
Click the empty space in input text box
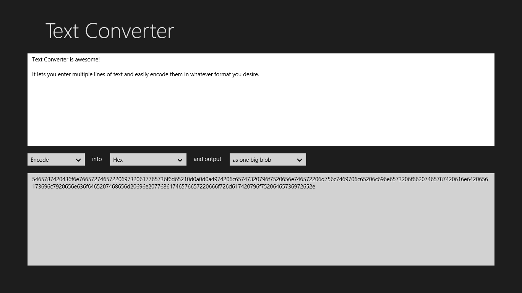click(x=261, y=114)
